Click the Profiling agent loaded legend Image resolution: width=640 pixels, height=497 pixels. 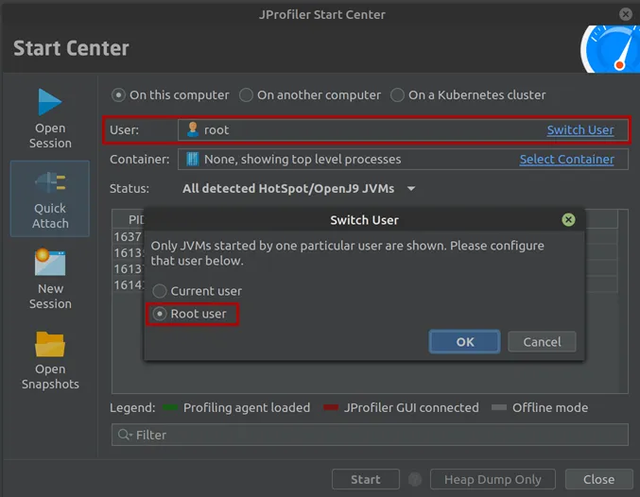point(236,407)
